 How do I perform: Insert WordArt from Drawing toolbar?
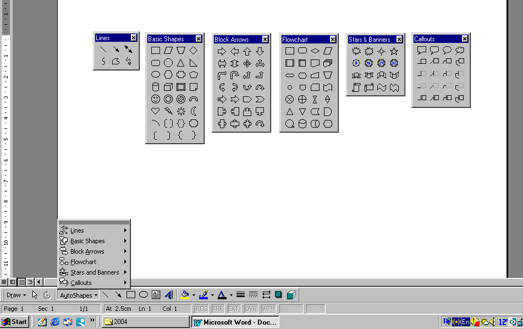pos(169,295)
